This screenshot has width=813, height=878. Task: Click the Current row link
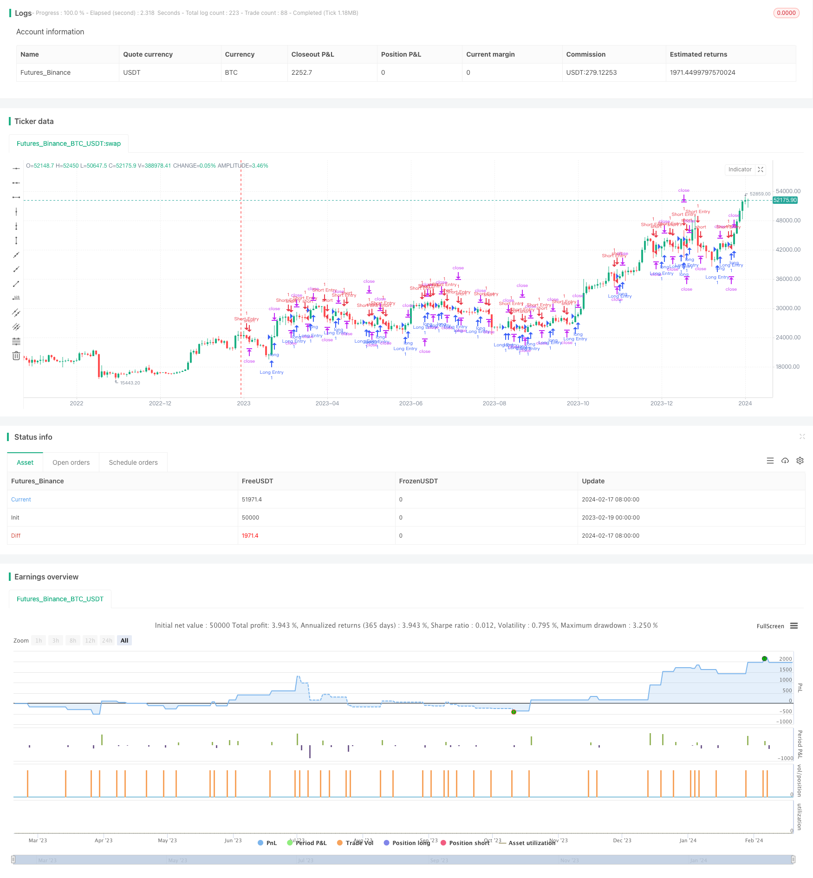coord(21,500)
